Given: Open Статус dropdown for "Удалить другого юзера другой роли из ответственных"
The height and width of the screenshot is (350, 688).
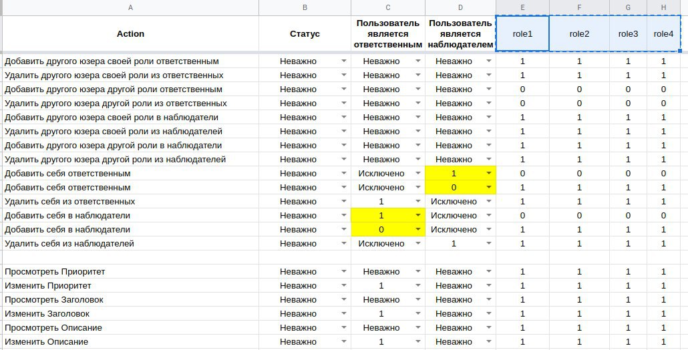Looking at the screenshot, I should 344,104.
